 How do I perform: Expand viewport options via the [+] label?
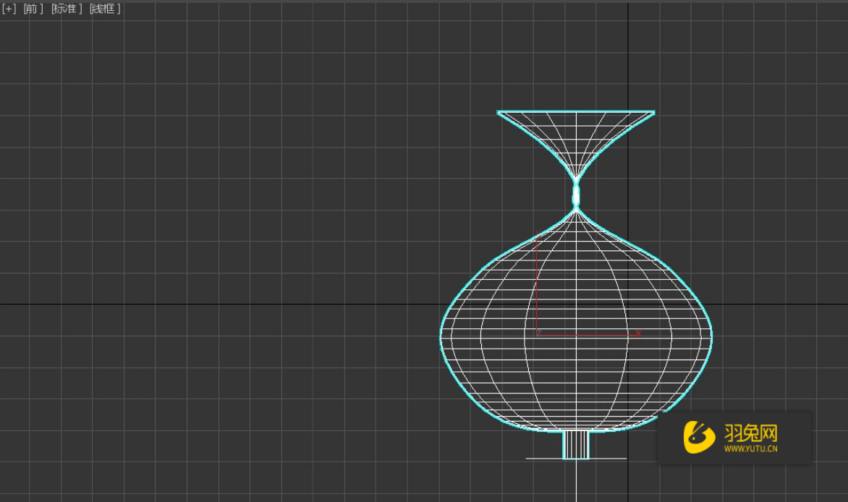coord(9,9)
